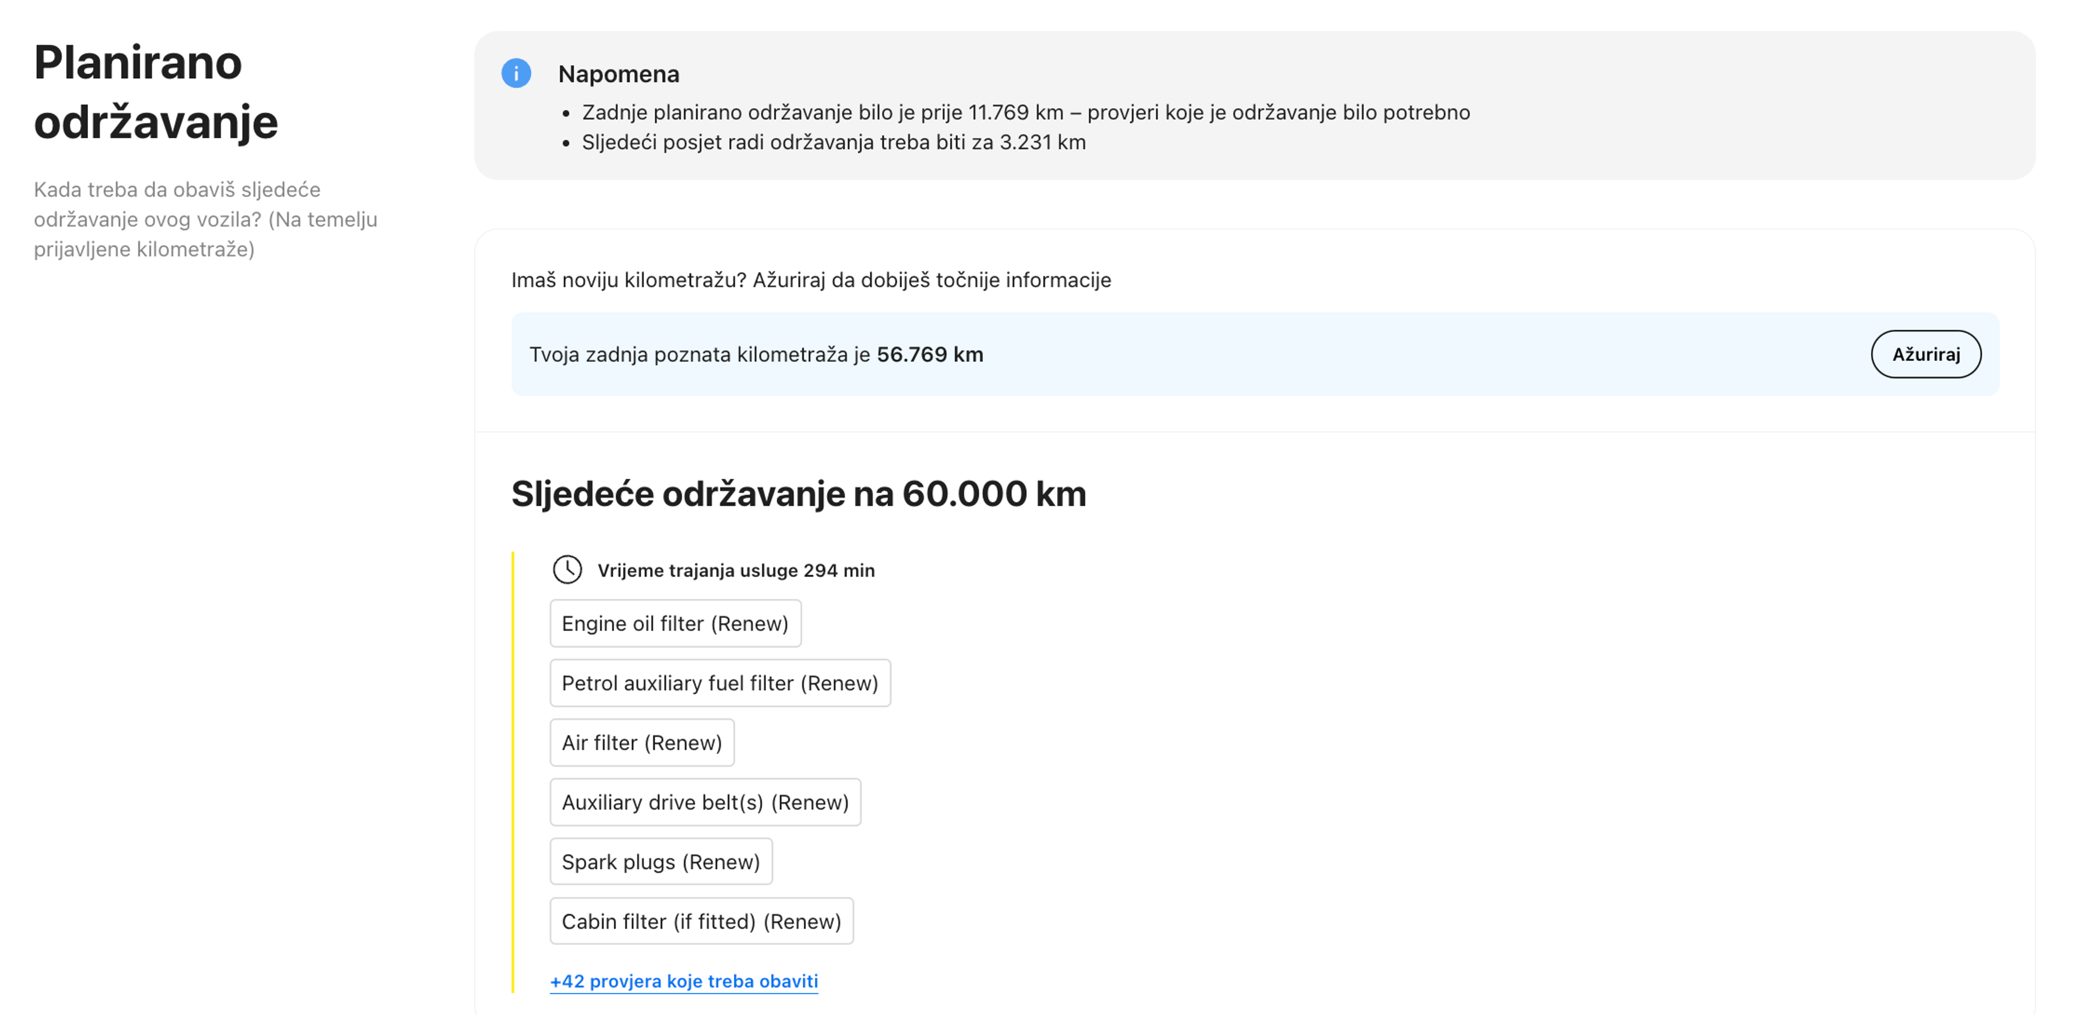The height and width of the screenshot is (1015, 2073).
Task: Click the note about 11.769 km last maintenance
Action: [x=1025, y=112]
